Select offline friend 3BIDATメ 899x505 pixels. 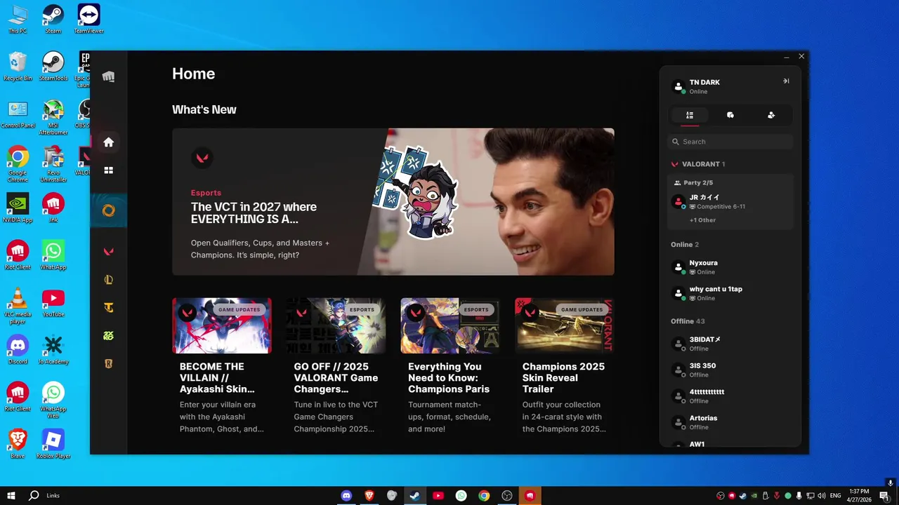click(730, 344)
